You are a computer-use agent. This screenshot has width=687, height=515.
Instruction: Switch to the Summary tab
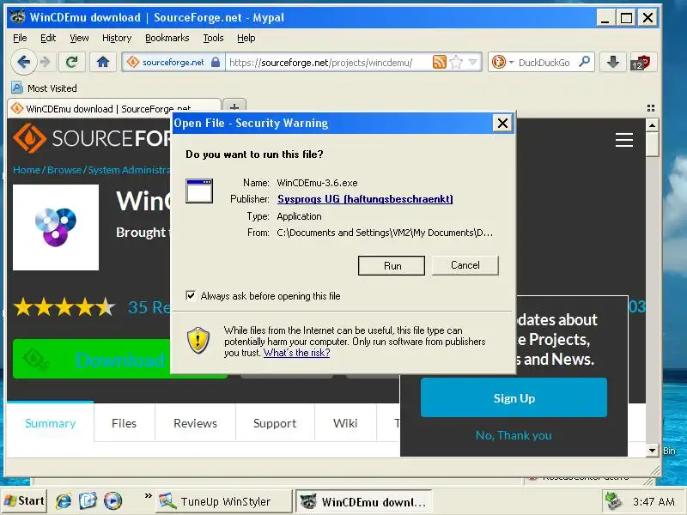[51, 423]
